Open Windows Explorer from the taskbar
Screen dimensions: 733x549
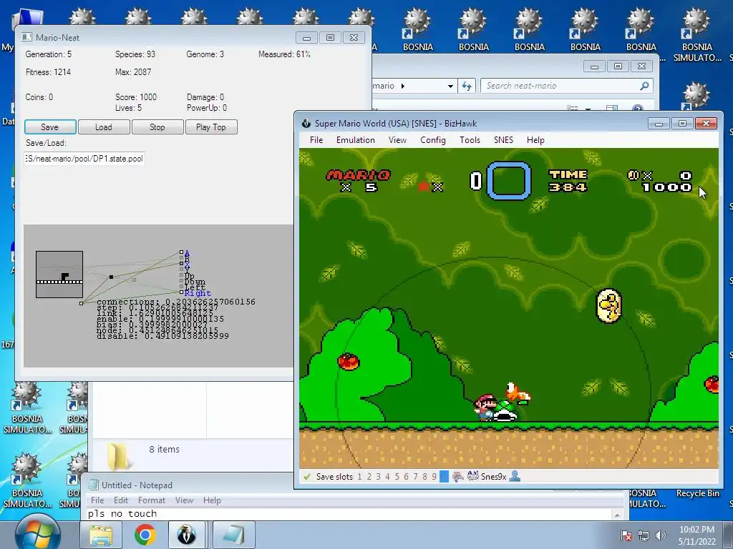(101, 535)
